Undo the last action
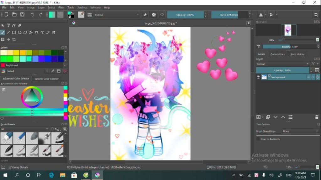 (x=33, y=14)
